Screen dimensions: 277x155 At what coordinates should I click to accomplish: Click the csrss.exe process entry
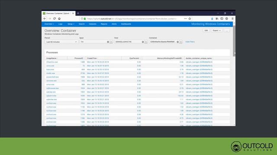(x=50, y=66)
